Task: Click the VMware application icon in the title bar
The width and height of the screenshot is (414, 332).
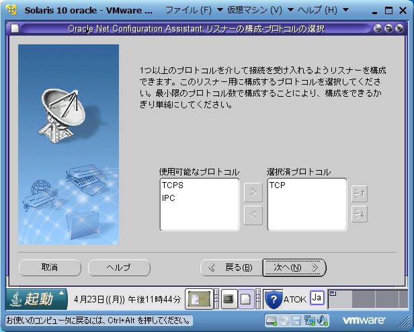Action: 12,10
